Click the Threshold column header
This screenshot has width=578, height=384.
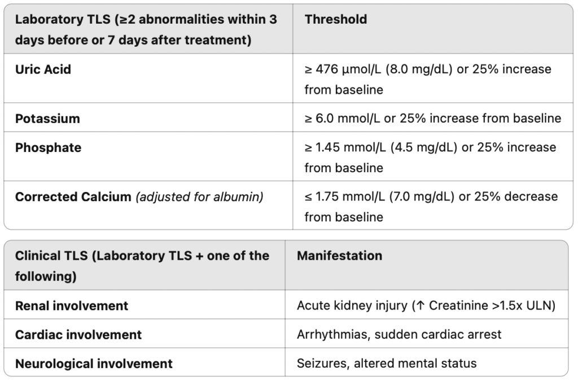[336, 19]
